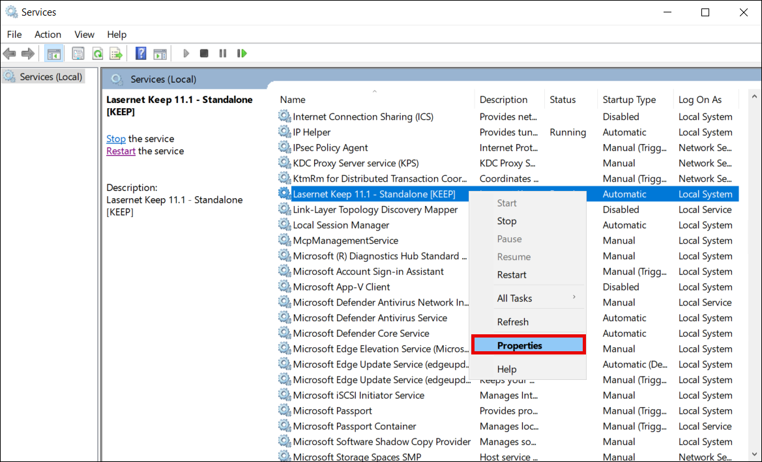Screen dimensions: 762x462
Task: Click the Stop the service link
Action: tap(116, 139)
